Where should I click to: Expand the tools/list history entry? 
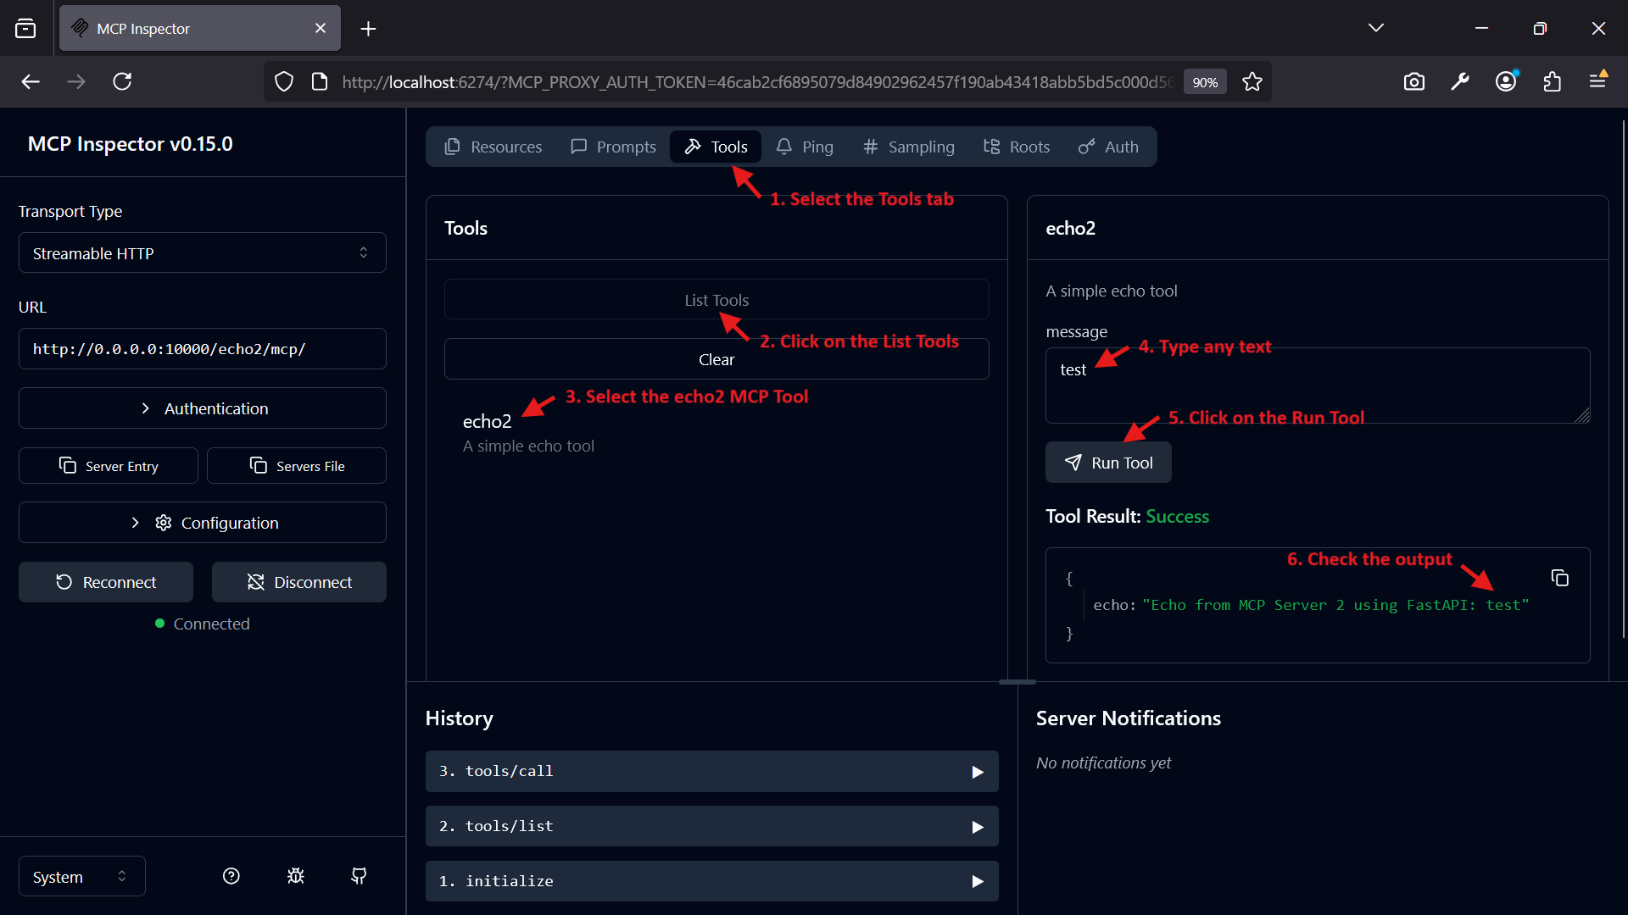[712, 826]
